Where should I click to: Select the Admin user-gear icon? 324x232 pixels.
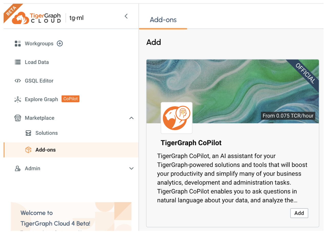[17, 168]
